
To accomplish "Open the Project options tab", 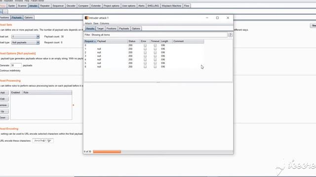I will (x=112, y=6).
